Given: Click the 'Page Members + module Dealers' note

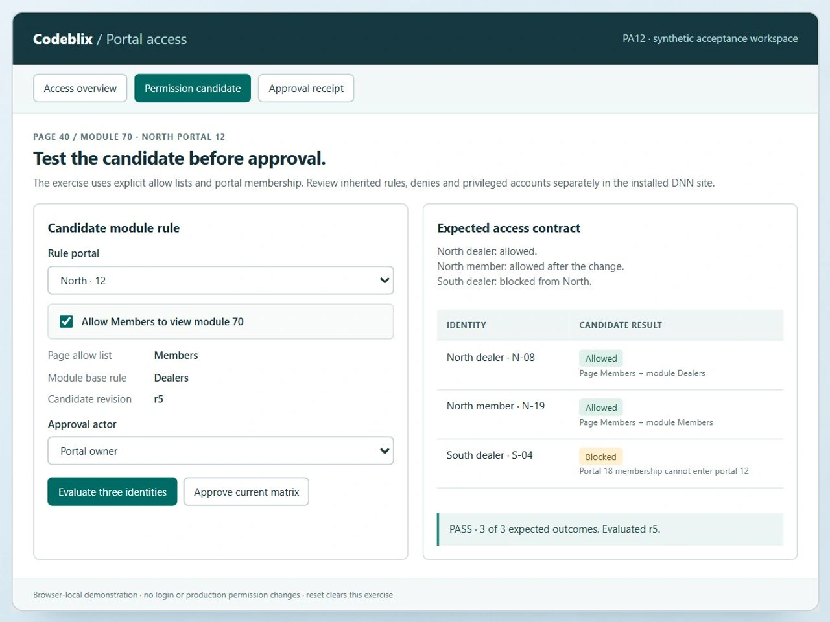Looking at the screenshot, I should 642,373.
